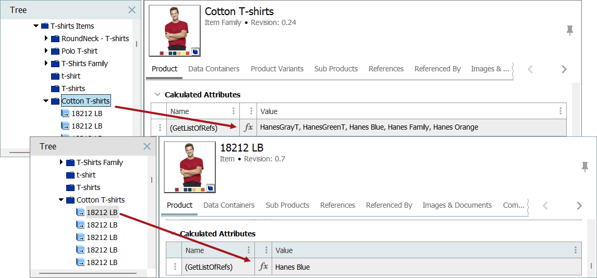This screenshot has width=597, height=278.
Task: Close the lower Tree panel
Action: [x=147, y=146]
